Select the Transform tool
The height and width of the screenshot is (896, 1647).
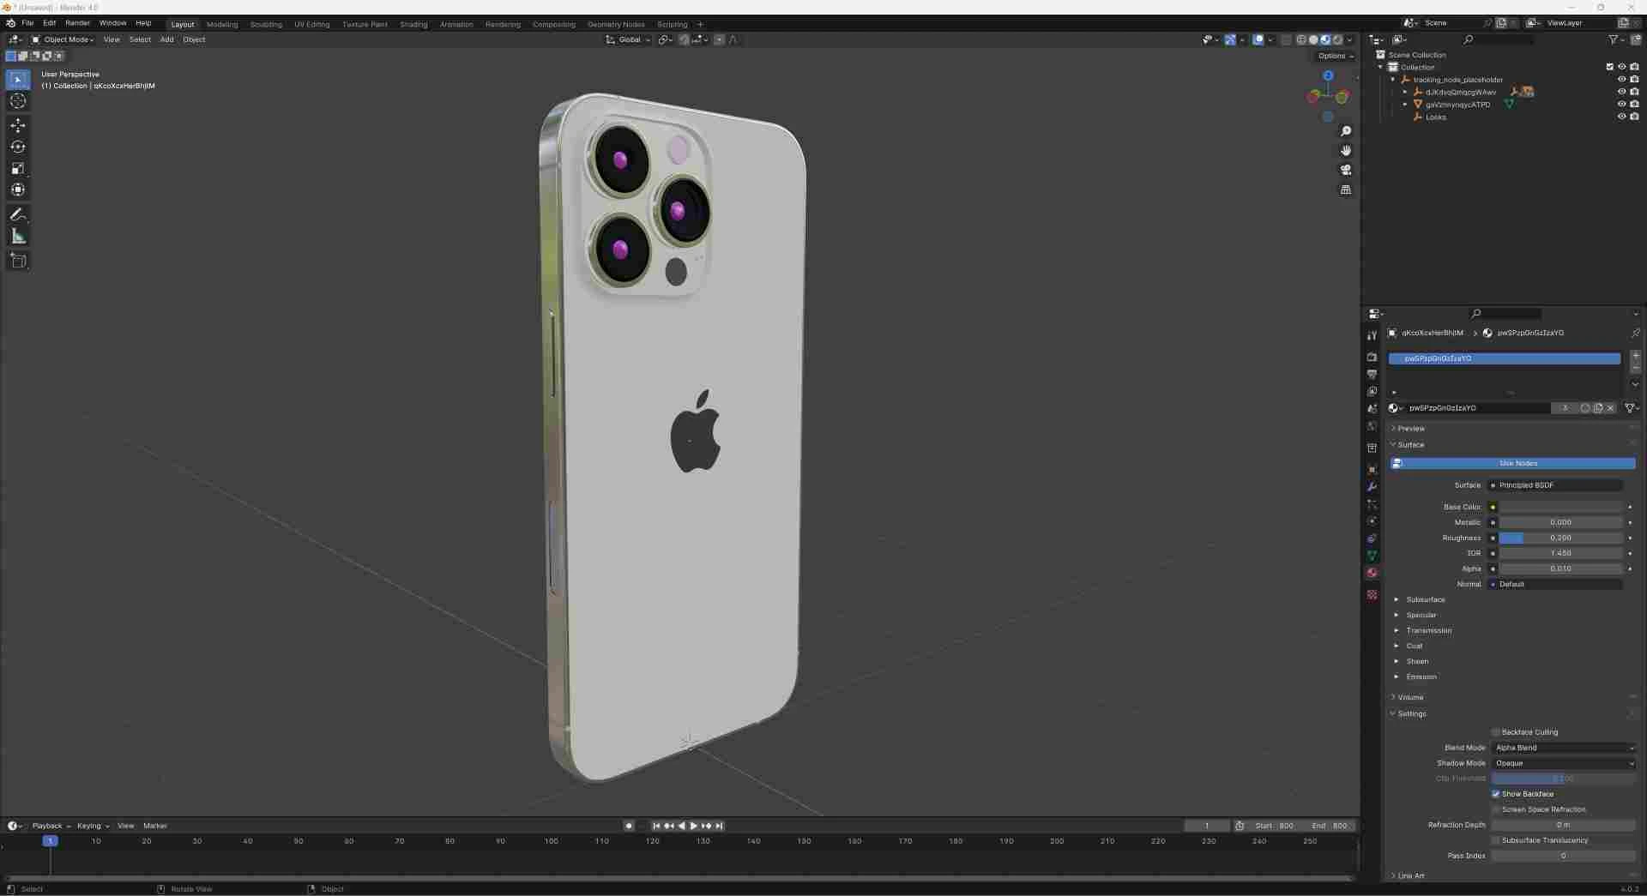(x=18, y=189)
